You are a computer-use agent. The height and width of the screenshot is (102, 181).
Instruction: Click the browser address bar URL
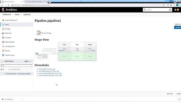(36, 5)
